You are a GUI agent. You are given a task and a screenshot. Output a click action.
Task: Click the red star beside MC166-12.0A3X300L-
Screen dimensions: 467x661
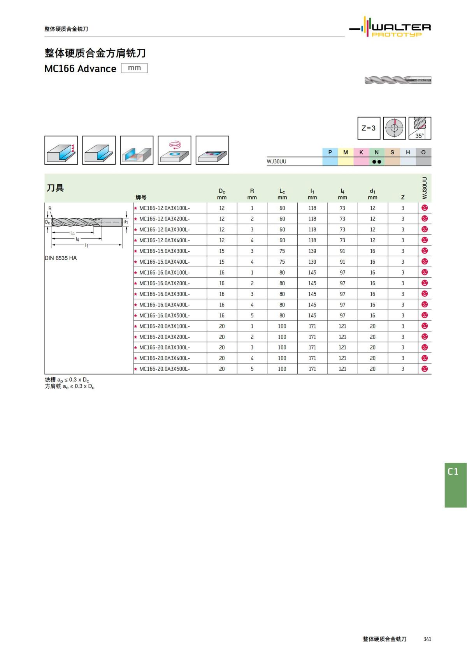pyautogui.click(x=135, y=230)
